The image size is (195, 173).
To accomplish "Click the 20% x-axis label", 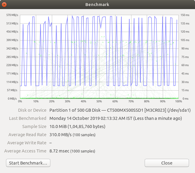I will (52, 101).
